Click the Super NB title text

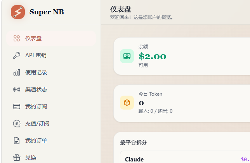(47, 12)
